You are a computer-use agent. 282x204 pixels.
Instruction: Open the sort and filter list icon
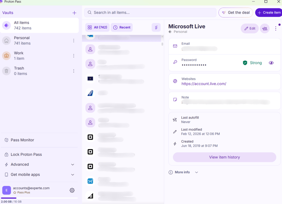tap(156, 27)
